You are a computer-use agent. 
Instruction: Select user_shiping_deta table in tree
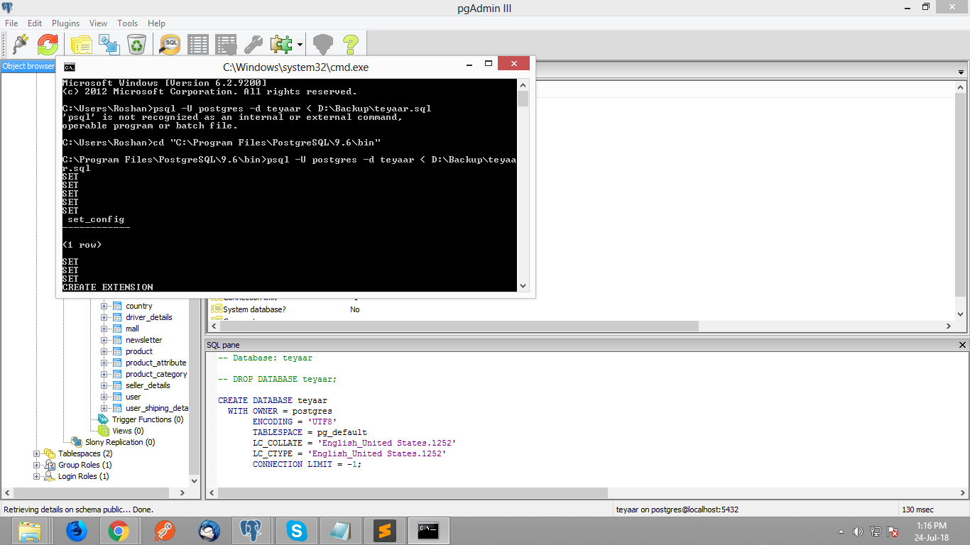(x=157, y=408)
